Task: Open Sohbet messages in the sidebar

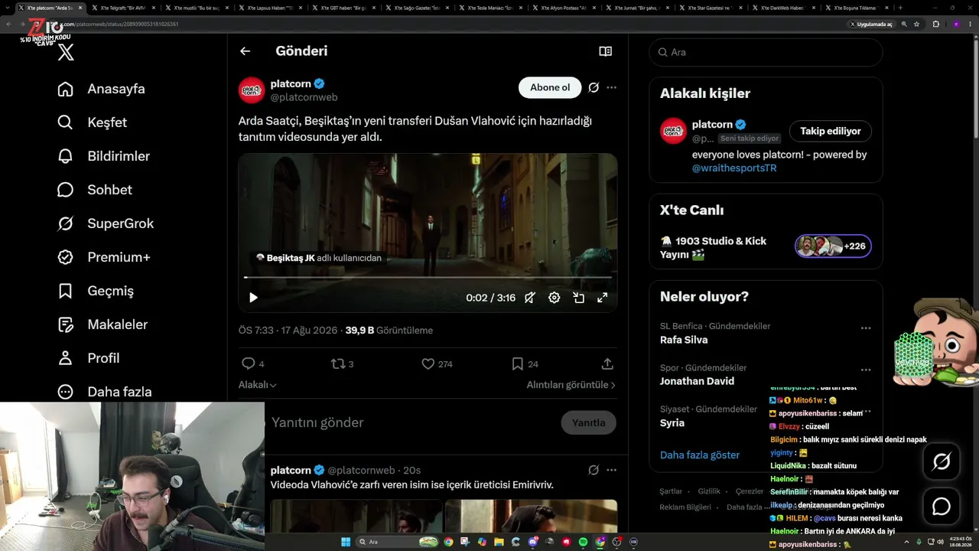Action: pyautogui.click(x=94, y=190)
